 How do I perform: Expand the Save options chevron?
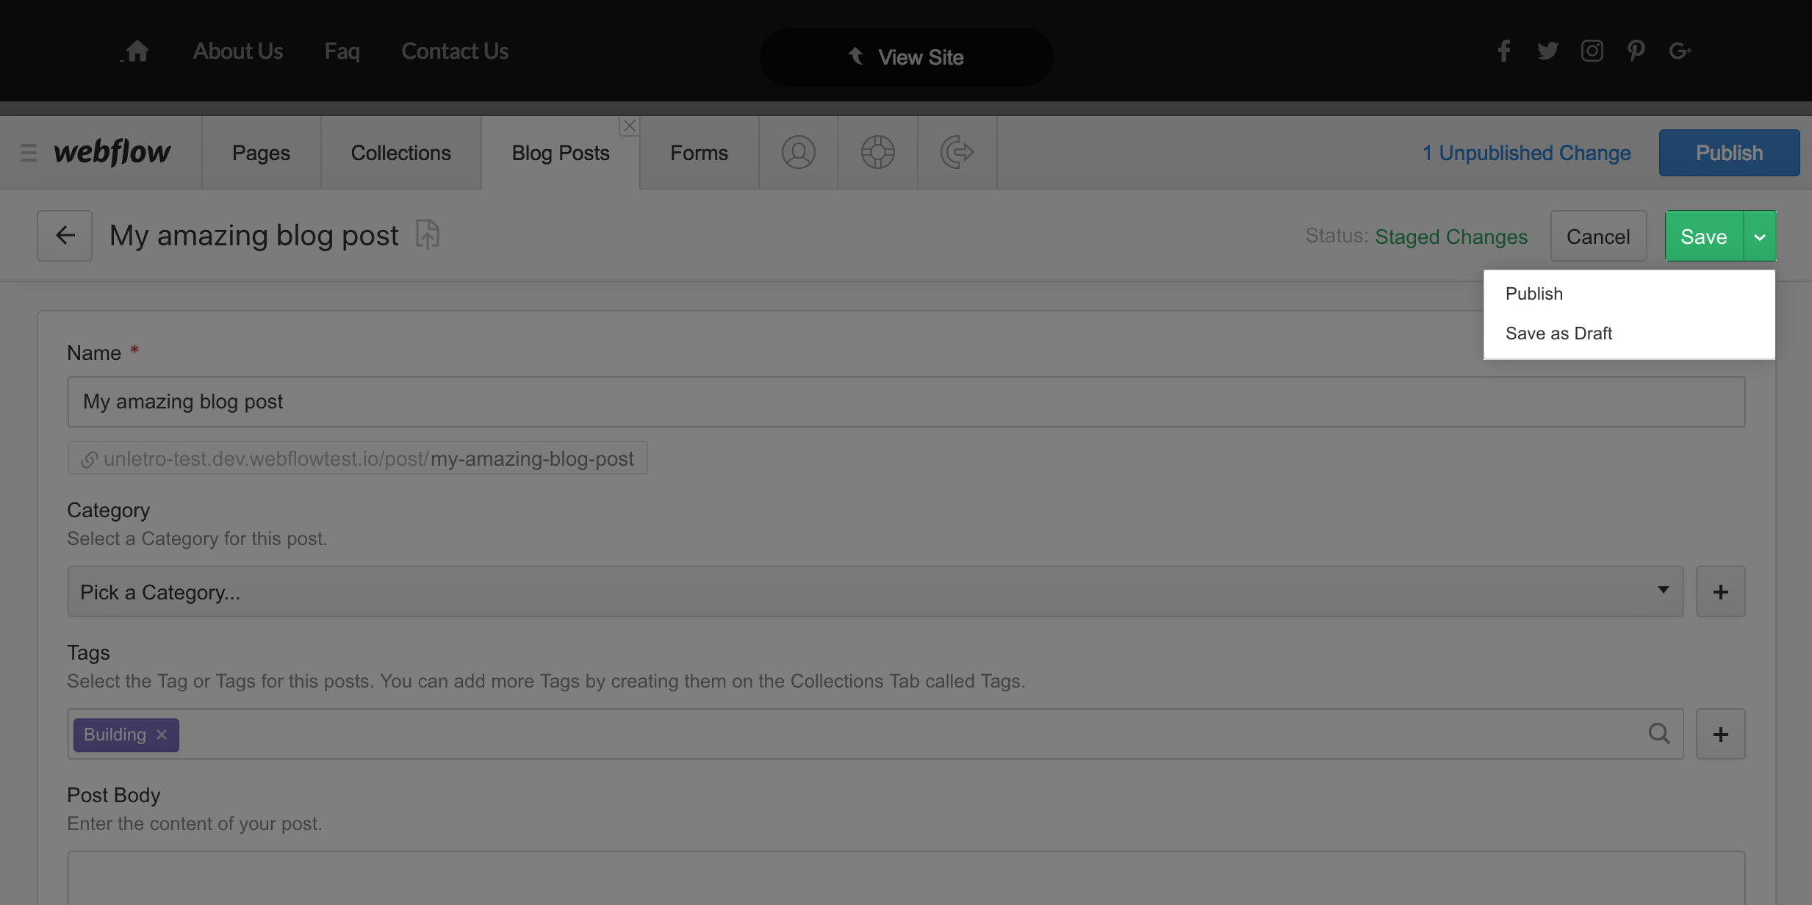coord(1759,237)
